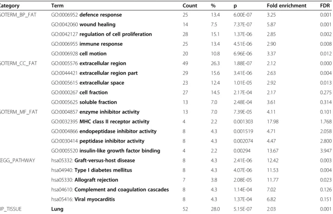Click the 'Count' column header
This screenshot has width=333, height=214.
pyautogui.click(x=190, y=6)
